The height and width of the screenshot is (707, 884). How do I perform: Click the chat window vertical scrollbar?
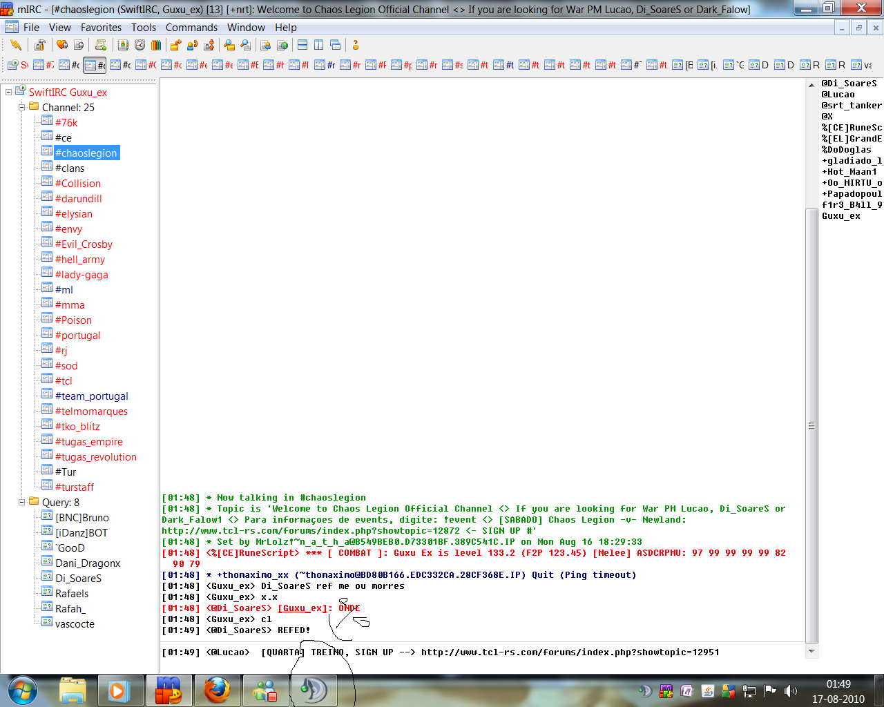811,425
